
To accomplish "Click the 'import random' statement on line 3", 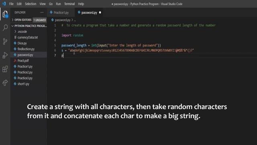I will (x=72, y=35).
